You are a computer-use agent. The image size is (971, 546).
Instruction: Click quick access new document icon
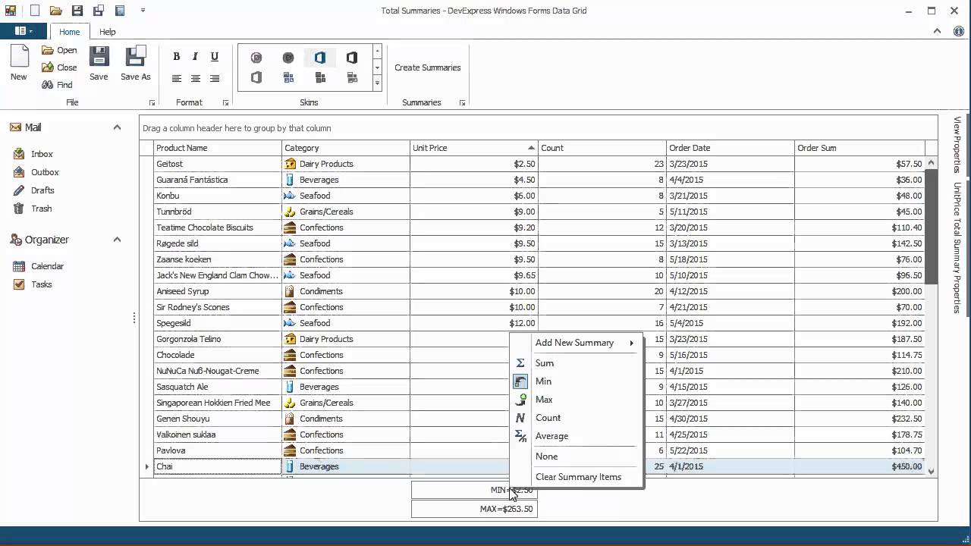click(x=35, y=11)
